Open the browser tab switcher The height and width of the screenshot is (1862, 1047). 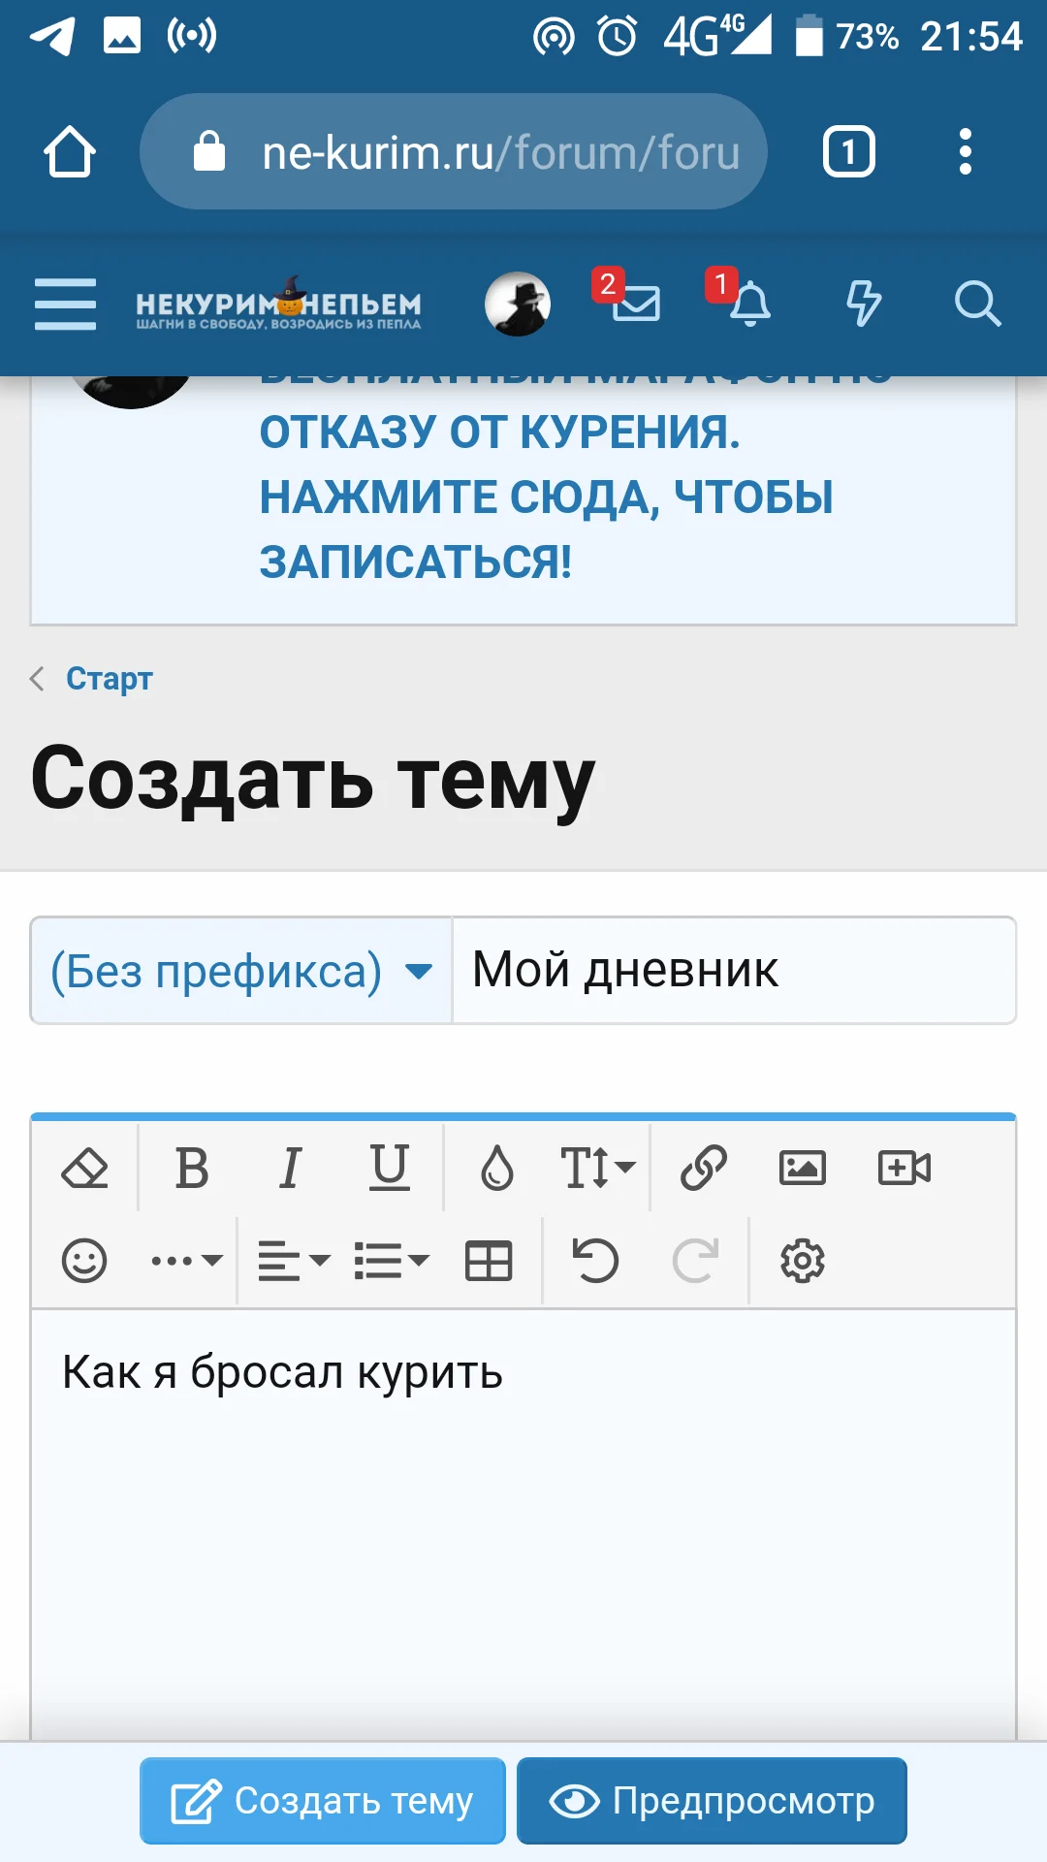coord(849,152)
